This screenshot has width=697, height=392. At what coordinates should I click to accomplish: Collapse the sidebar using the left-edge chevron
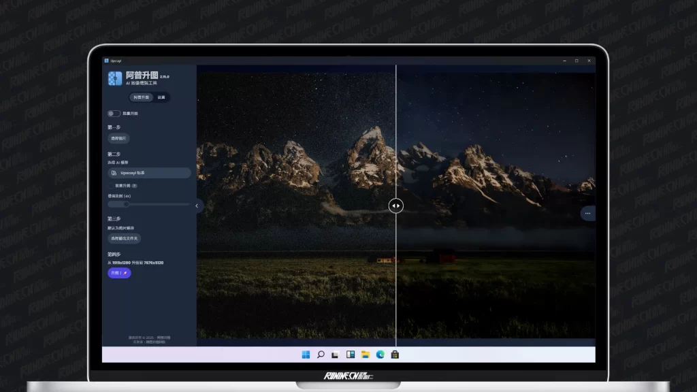(x=197, y=206)
